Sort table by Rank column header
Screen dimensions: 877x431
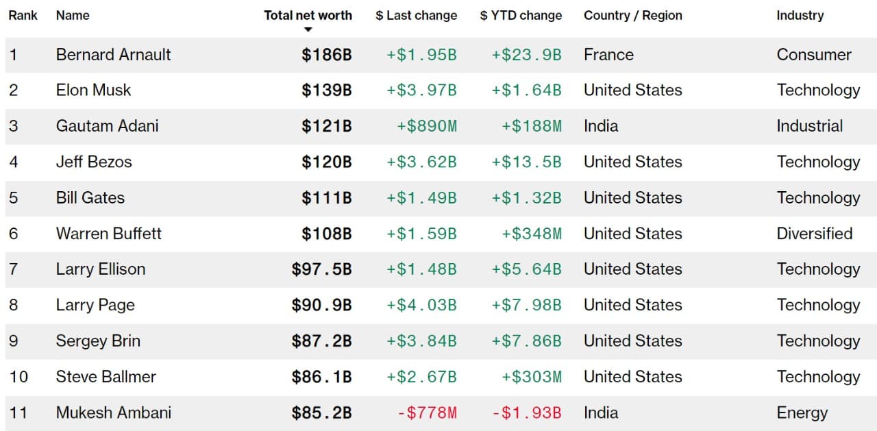pyautogui.click(x=23, y=15)
